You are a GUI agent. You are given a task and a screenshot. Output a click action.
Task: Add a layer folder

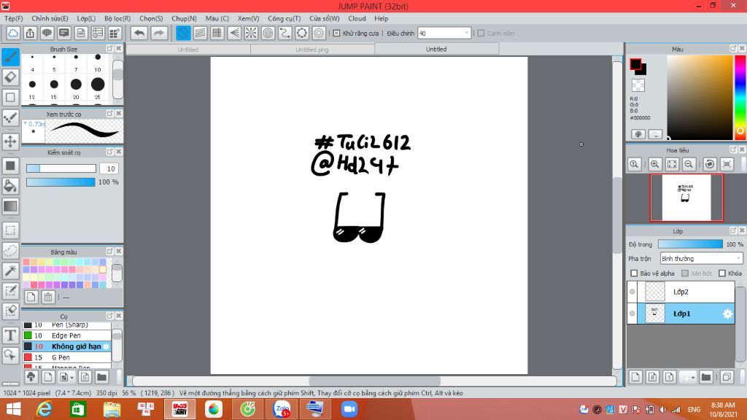click(706, 377)
